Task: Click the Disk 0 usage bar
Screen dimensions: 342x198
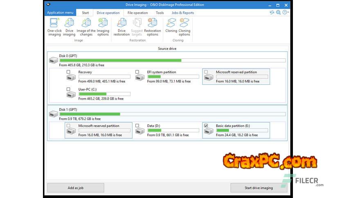Action: pyautogui.click(x=172, y=61)
